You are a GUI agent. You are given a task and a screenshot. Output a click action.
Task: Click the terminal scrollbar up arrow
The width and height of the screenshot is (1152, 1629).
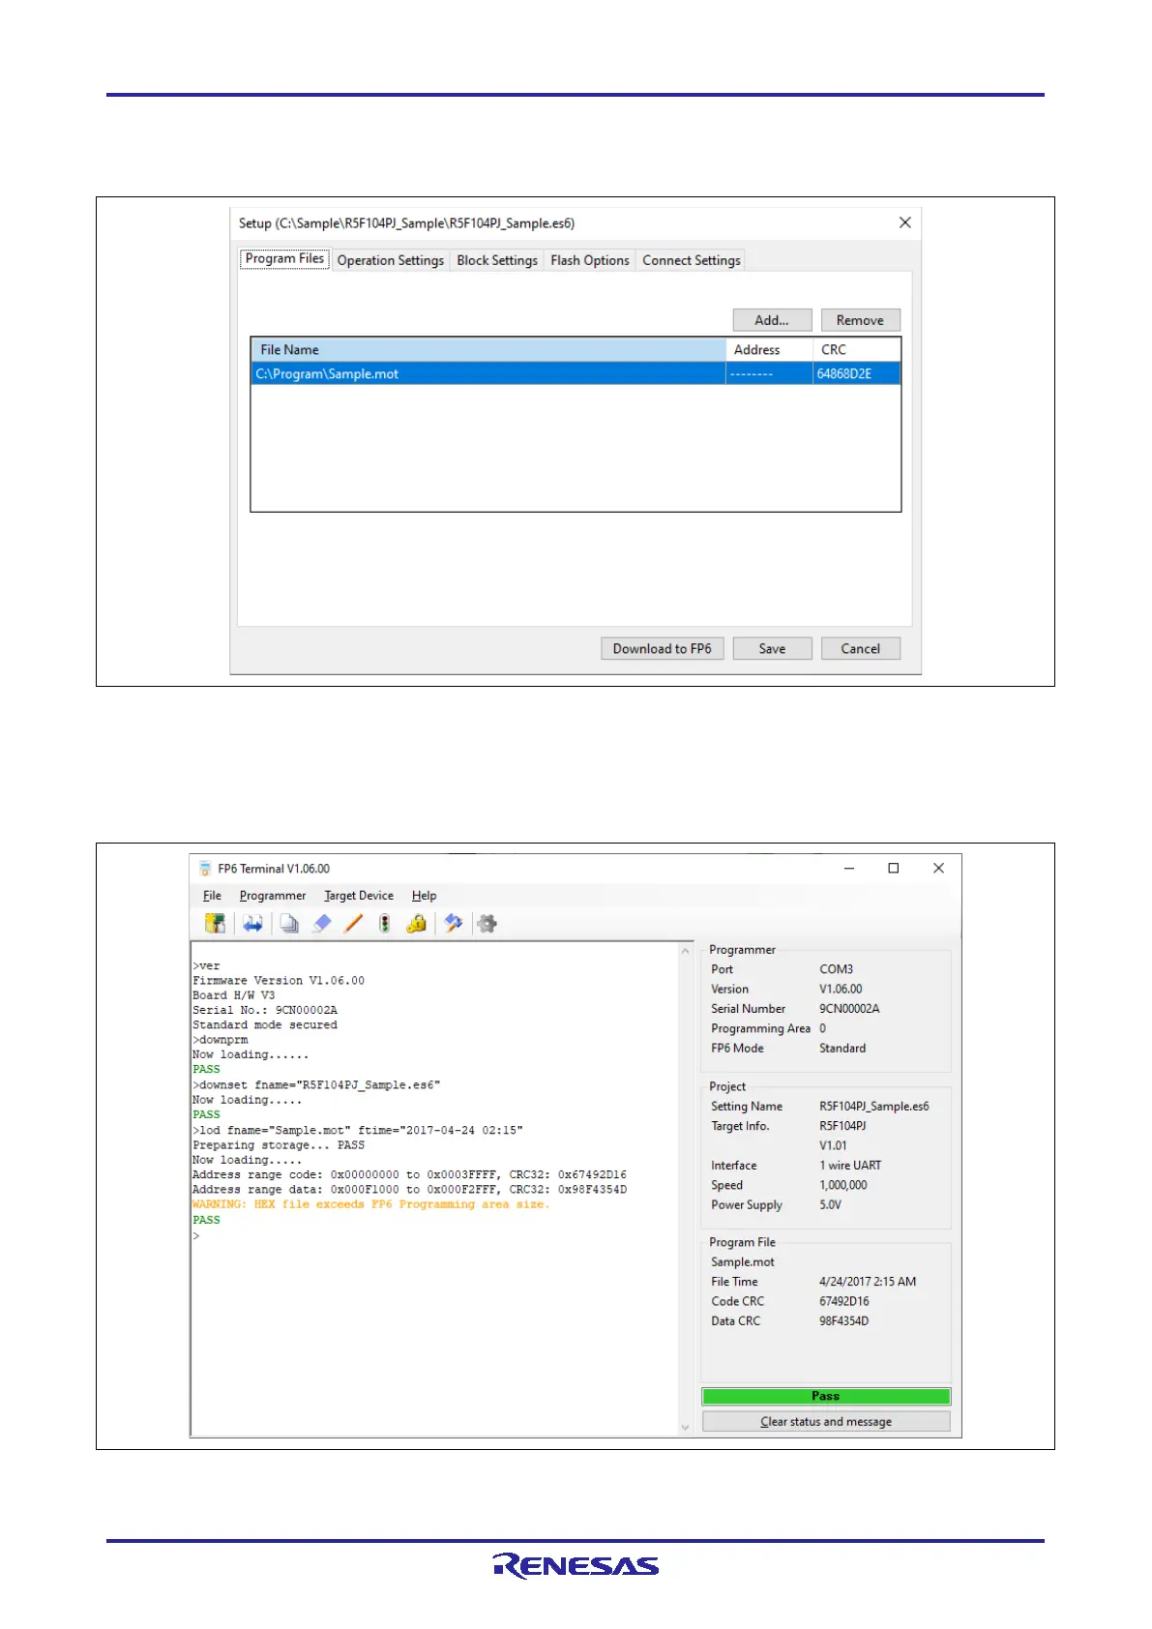tap(686, 952)
